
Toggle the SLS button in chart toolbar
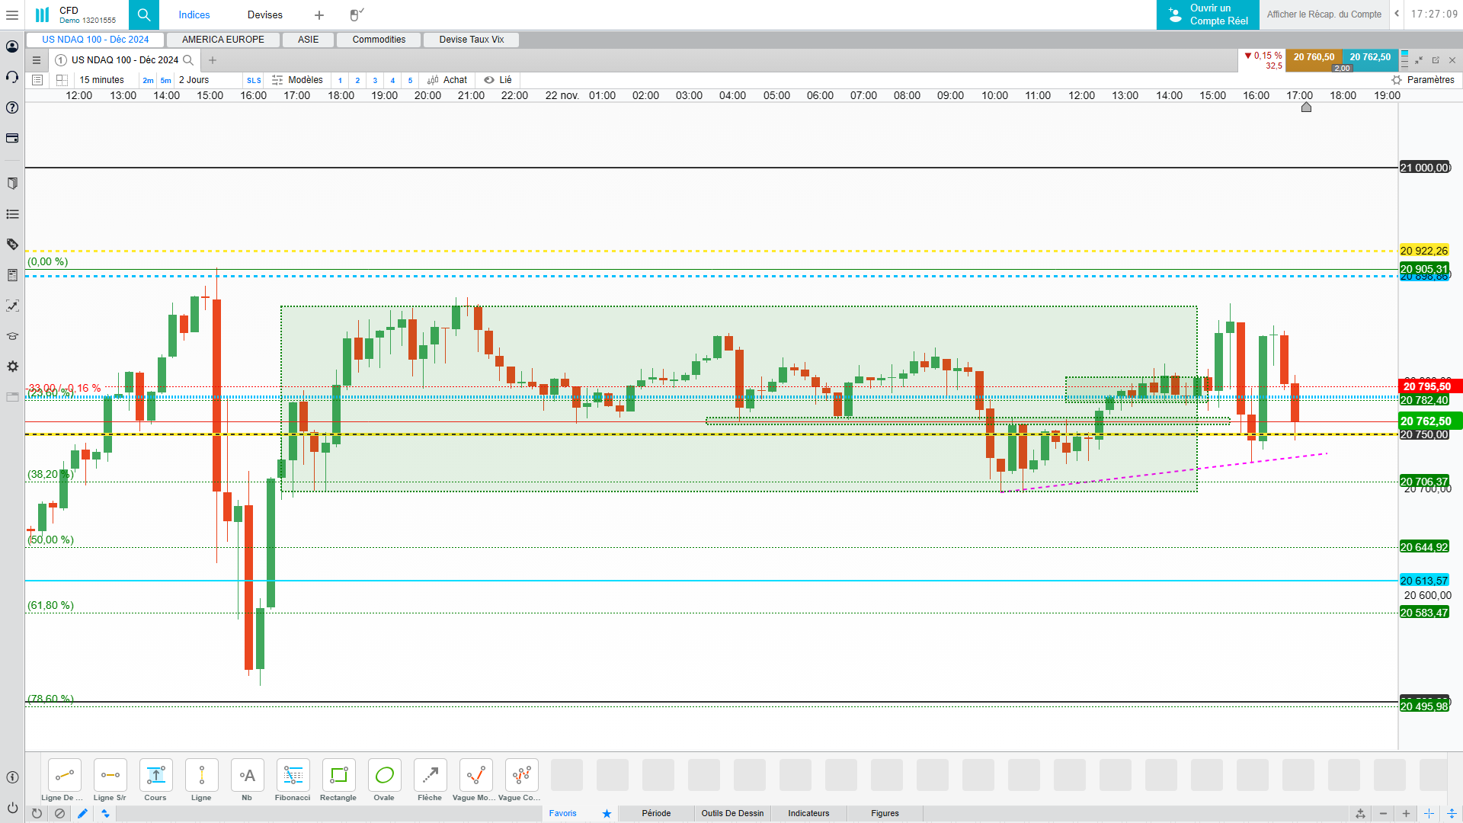254,80
